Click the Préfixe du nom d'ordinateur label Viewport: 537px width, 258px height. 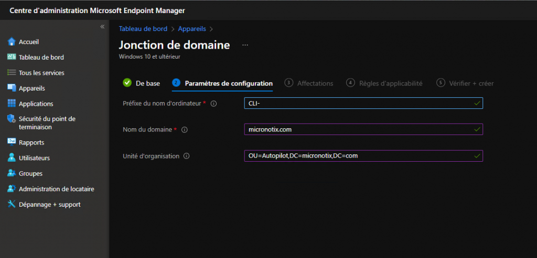162,103
